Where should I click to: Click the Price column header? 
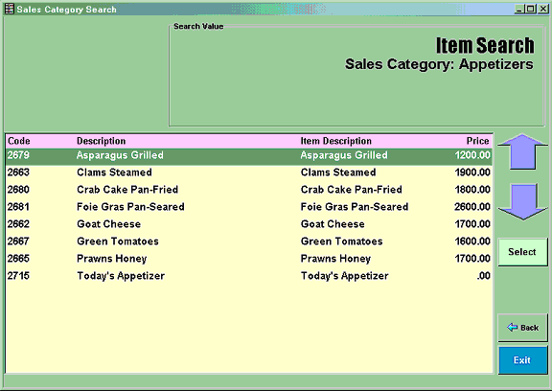tap(477, 141)
